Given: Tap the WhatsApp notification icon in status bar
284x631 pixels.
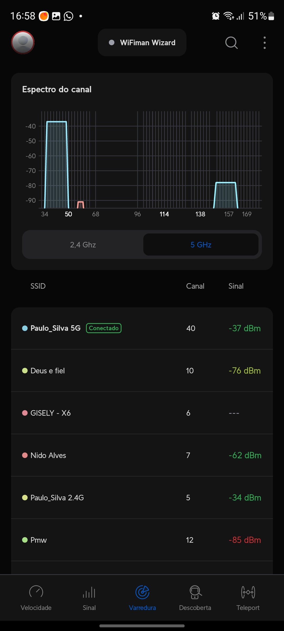Looking at the screenshot, I should click(x=69, y=16).
